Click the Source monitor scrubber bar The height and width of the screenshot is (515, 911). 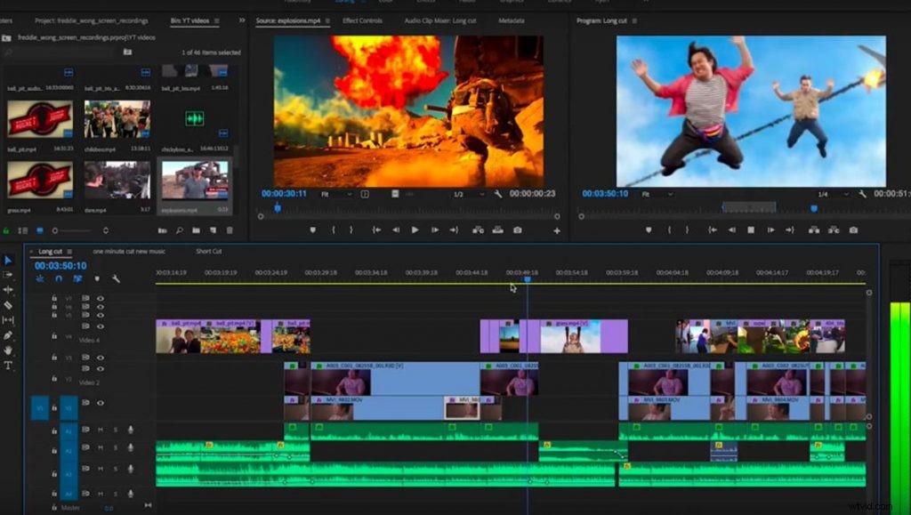tap(400, 207)
